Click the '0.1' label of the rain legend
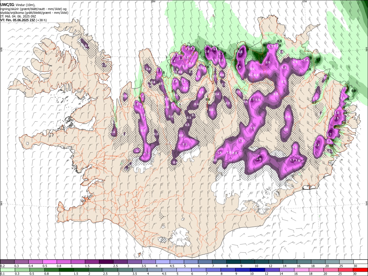368x276 pixels. tap(2, 274)
